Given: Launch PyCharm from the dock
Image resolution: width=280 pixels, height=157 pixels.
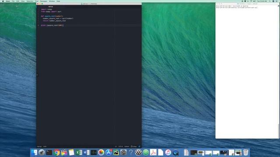Looking at the screenshot, I should 116,153.
